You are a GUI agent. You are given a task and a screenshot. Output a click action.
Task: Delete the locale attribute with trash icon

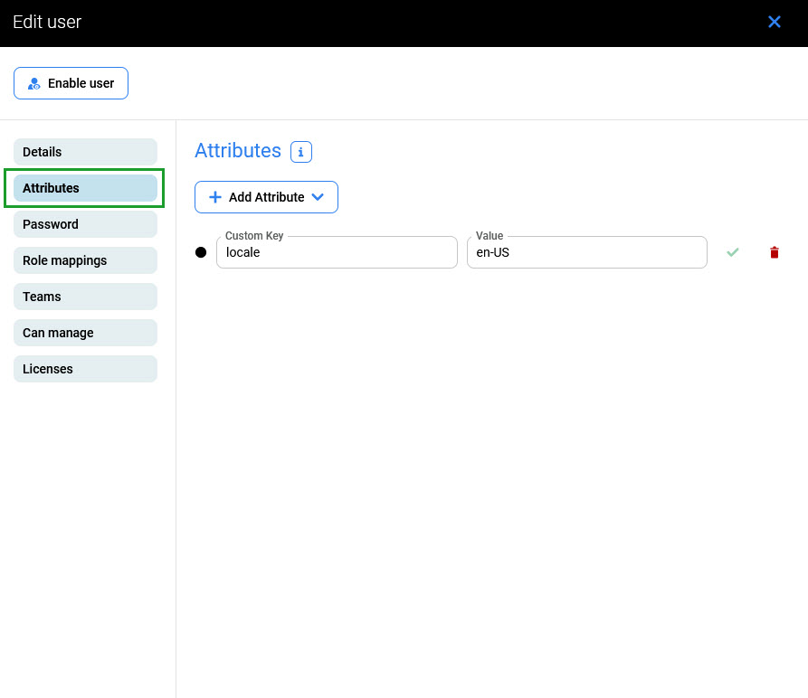pyautogui.click(x=774, y=252)
